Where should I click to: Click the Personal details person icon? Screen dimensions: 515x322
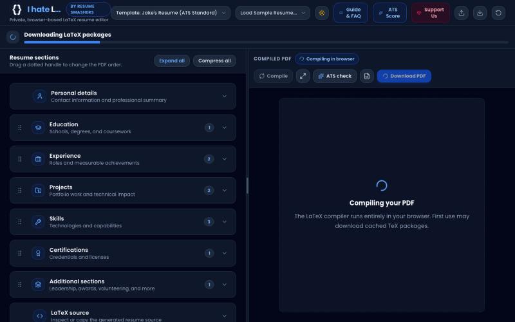pyautogui.click(x=40, y=96)
